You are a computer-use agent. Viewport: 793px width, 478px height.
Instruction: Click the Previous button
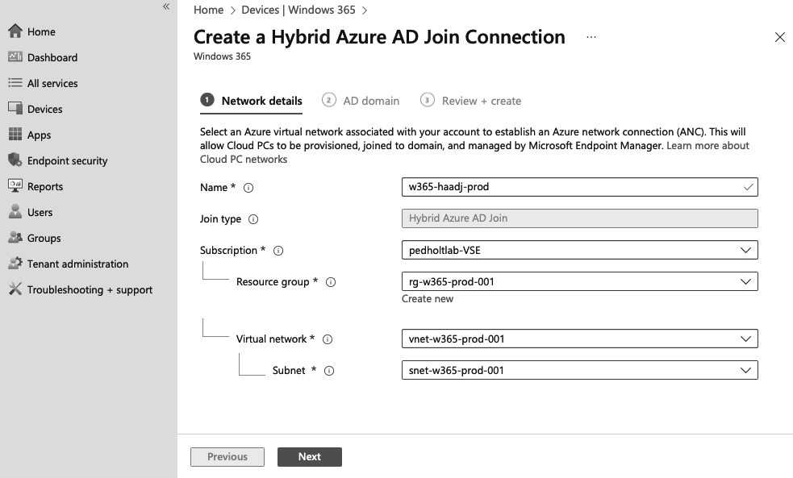tap(227, 457)
